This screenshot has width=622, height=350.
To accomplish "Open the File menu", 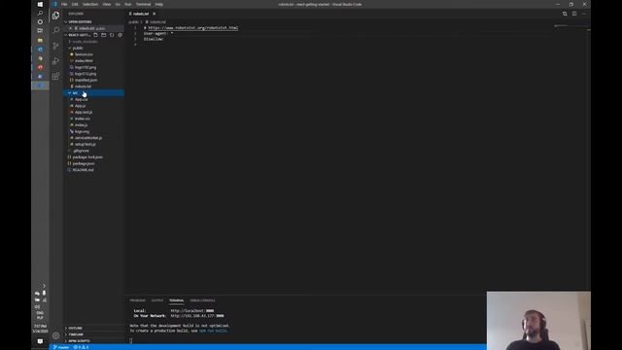I will 64,4.
